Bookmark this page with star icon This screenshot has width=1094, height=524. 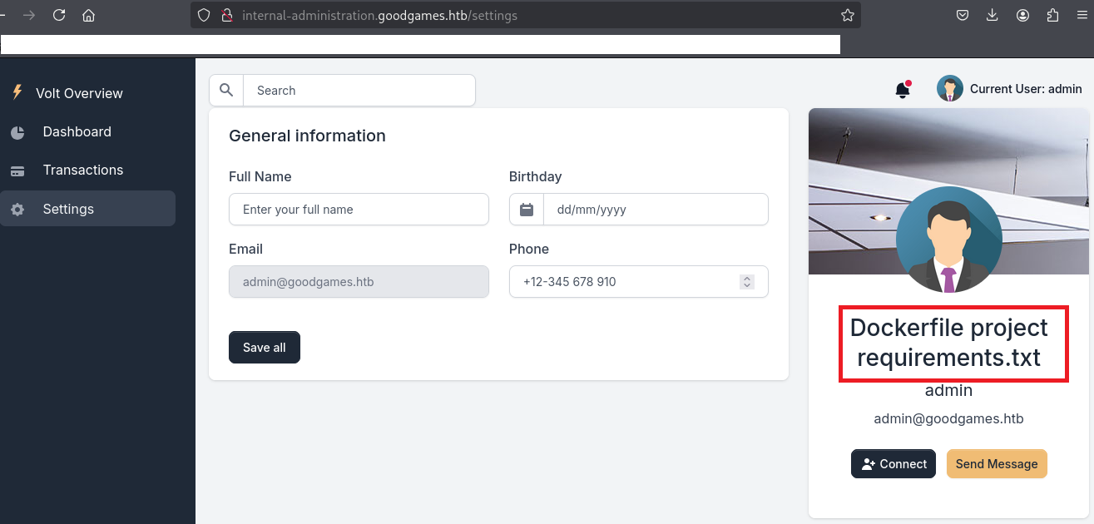click(848, 15)
